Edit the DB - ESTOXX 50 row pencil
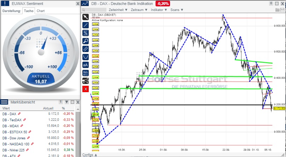 (x=30, y=132)
